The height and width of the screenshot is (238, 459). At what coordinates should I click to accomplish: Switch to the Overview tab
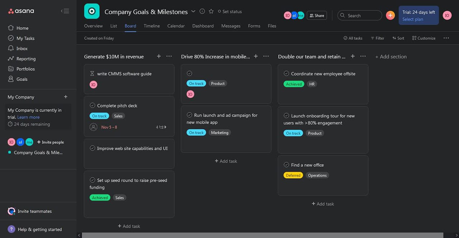[93, 26]
